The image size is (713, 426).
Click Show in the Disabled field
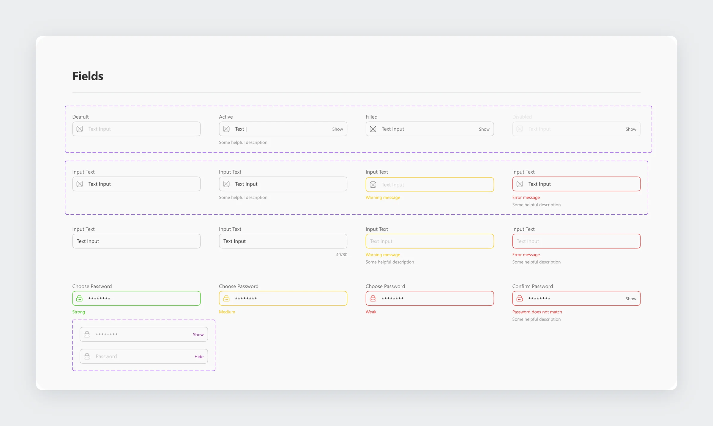pyautogui.click(x=631, y=129)
